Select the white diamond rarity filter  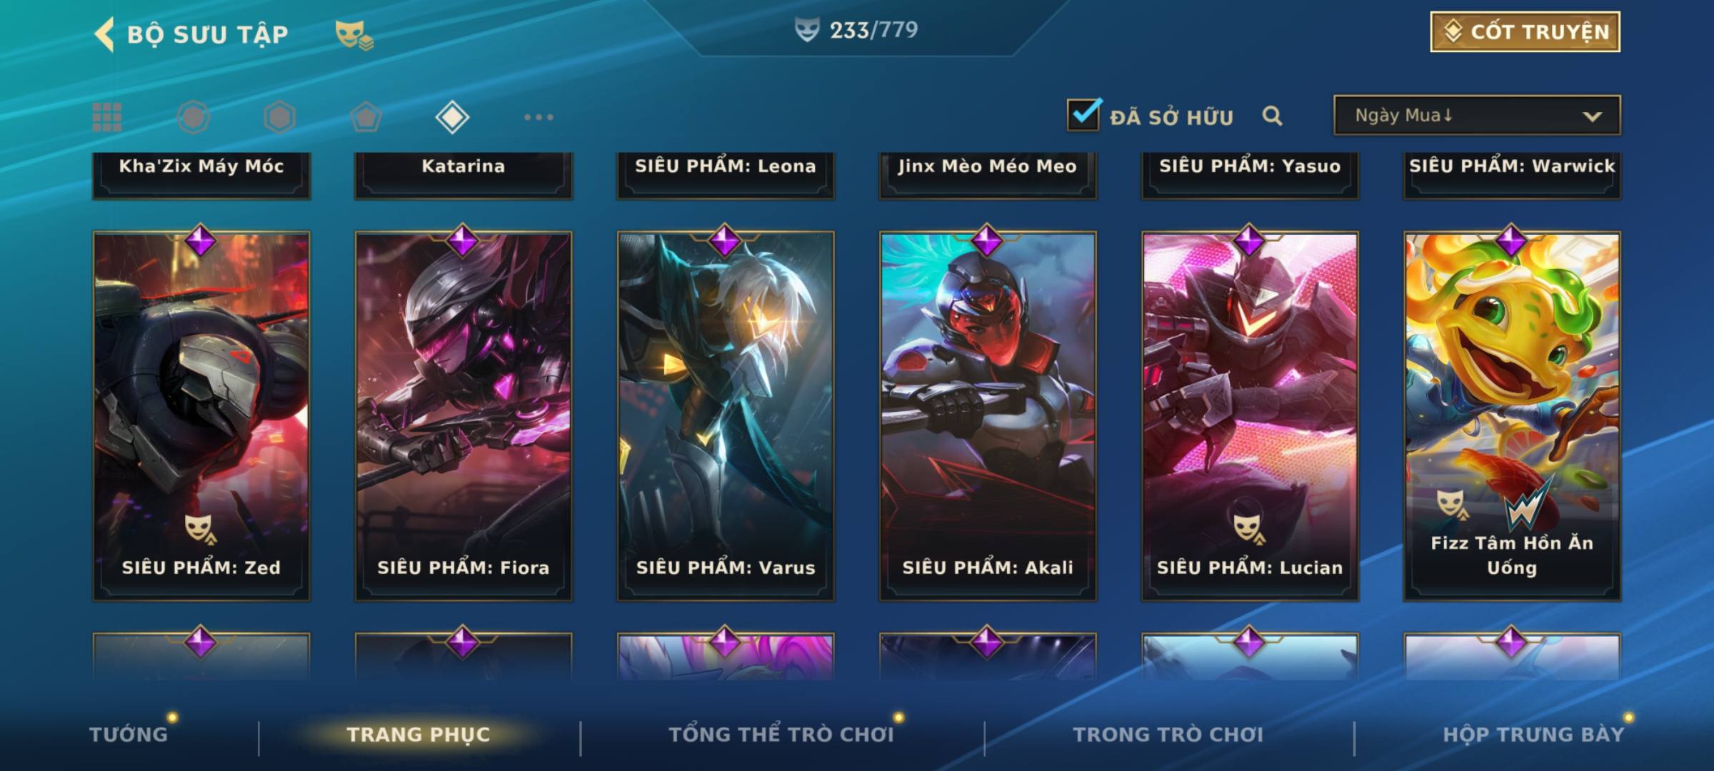(x=452, y=117)
